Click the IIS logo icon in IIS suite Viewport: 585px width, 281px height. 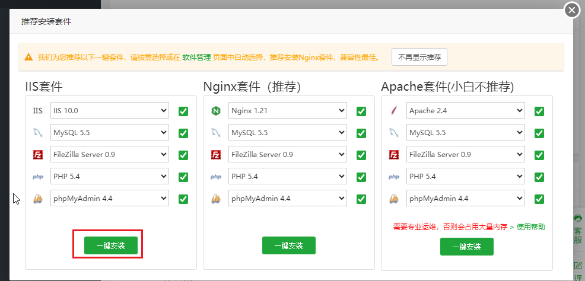click(x=38, y=111)
